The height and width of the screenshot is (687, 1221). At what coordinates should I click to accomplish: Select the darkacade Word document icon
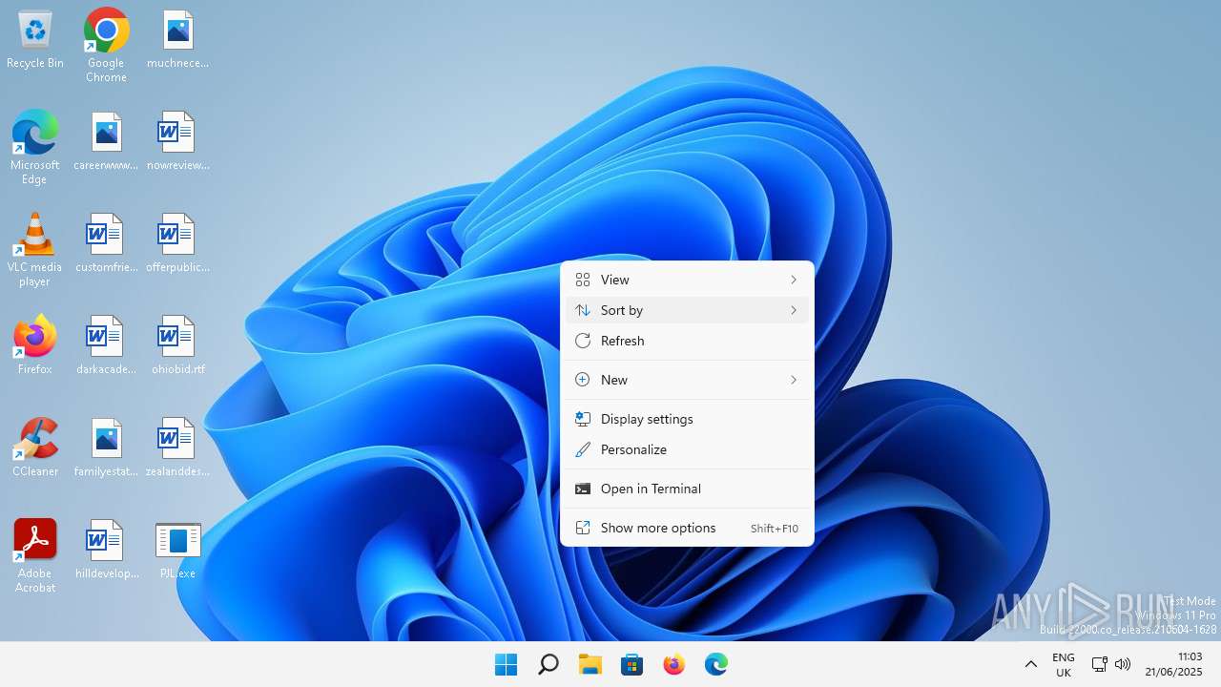click(106, 345)
